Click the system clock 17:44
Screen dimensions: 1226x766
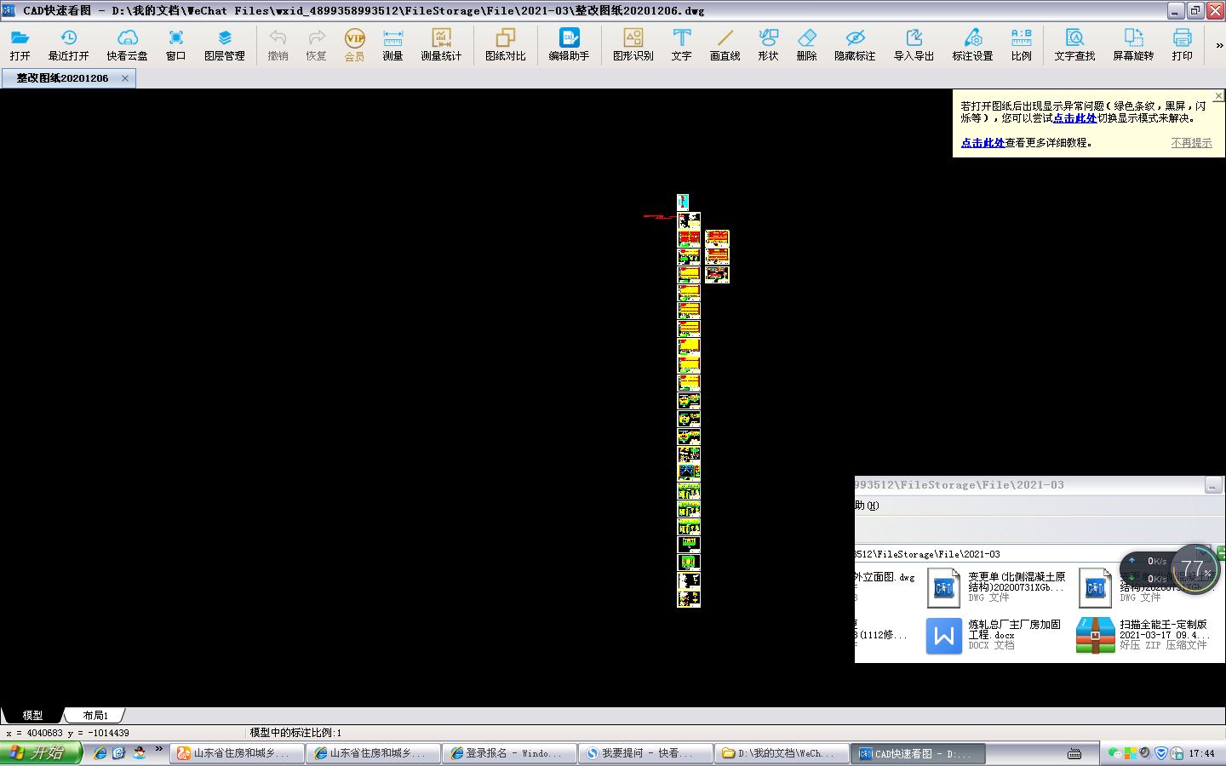click(1201, 753)
